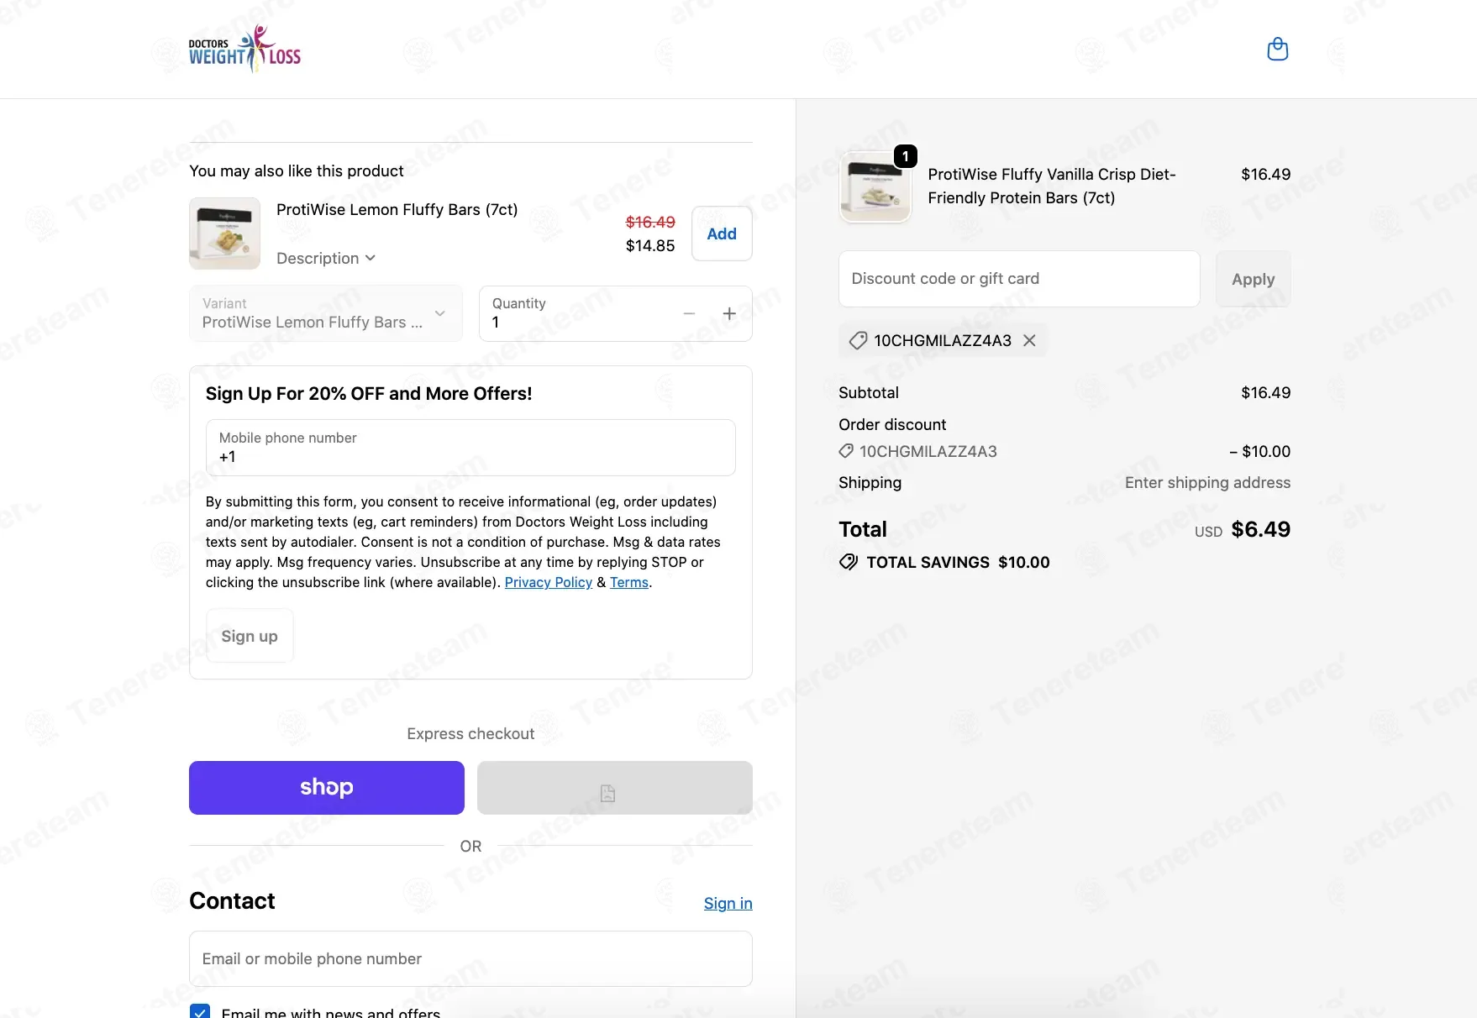Screen dimensions: 1477x1018
Task: Click the broken image express checkout button
Action: point(615,788)
